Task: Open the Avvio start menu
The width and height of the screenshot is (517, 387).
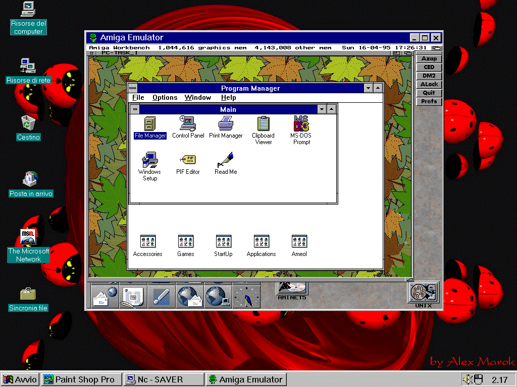Action: (x=20, y=379)
